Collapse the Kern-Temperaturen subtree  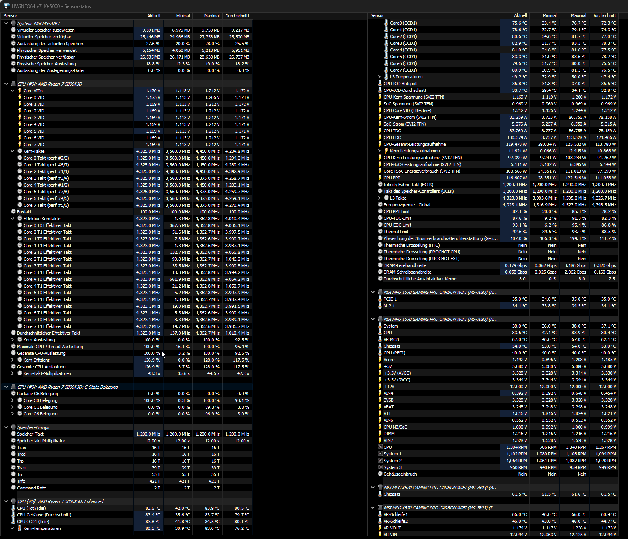[x=12, y=528]
